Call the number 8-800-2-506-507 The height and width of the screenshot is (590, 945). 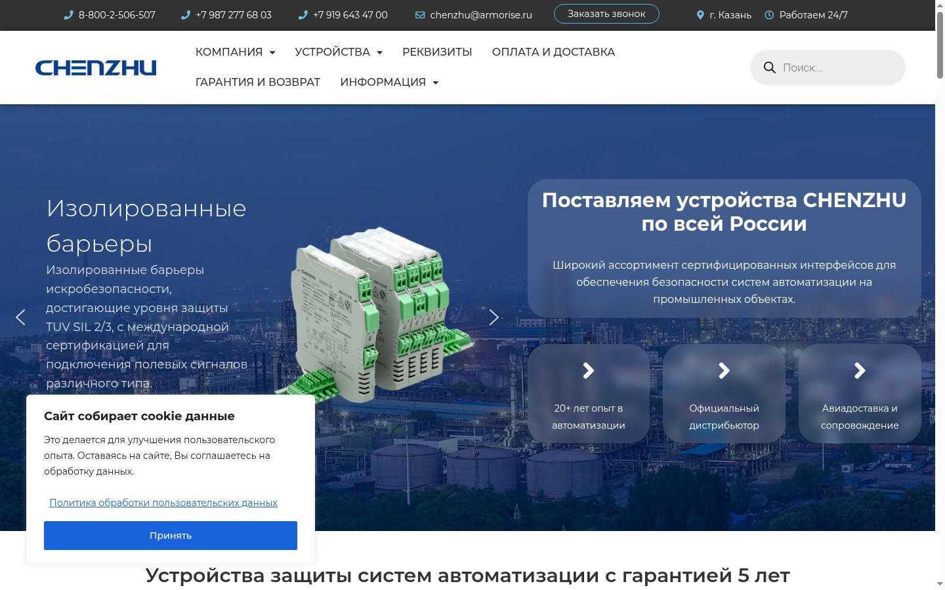[117, 15]
